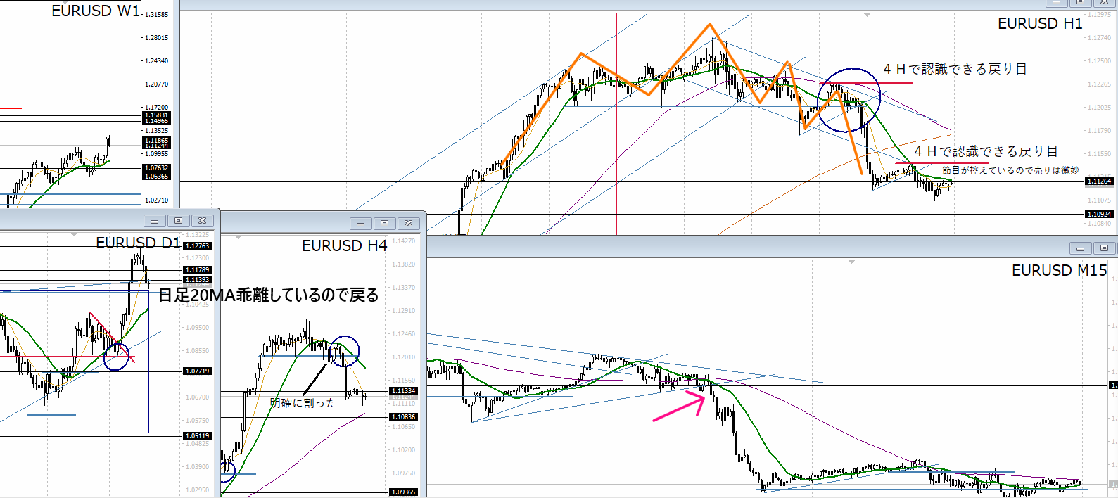Screen dimensions: 1118x498
Task: Click the 1.05119 price tag in D1 chart
Action: pos(197,436)
